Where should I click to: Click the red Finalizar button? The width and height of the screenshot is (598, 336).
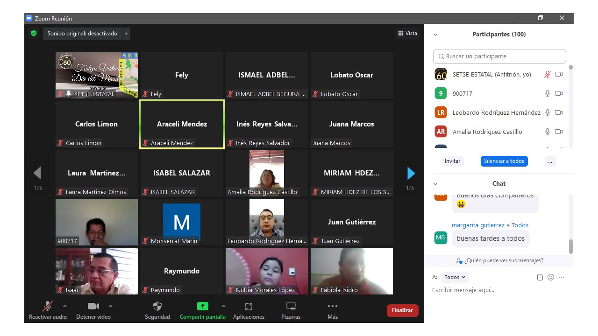click(x=402, y=310)
